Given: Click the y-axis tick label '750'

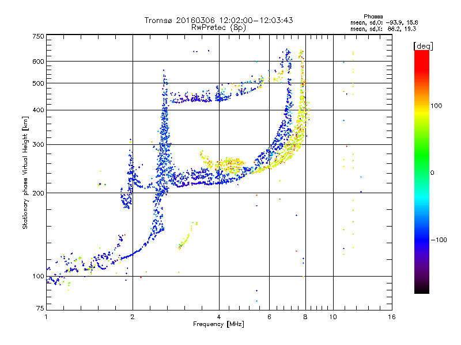Looking at the screenshot, I should [38, 36].
